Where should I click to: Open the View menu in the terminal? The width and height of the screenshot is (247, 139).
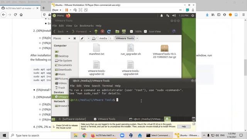click(86, 86)
